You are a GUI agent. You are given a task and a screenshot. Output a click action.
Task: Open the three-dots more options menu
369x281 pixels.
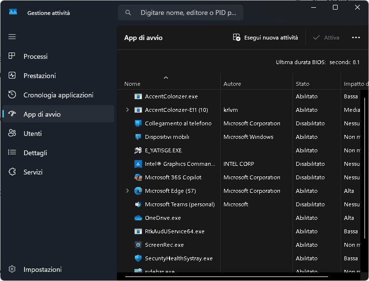pos(356,38)
